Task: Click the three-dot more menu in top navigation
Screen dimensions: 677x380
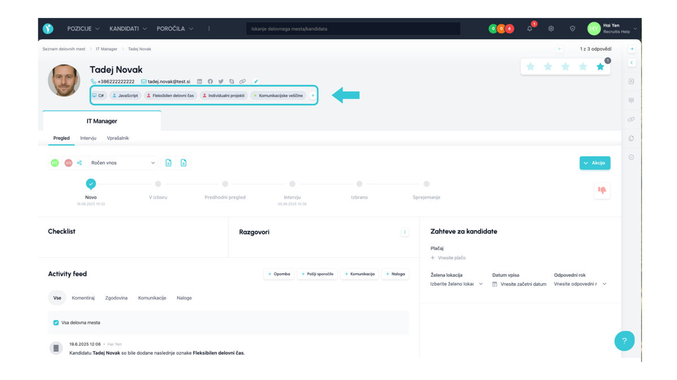Action: point(209,29)
